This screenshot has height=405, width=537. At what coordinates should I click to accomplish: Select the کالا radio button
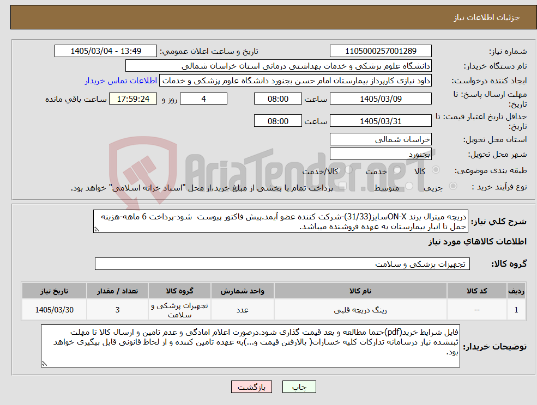(436, 170)
